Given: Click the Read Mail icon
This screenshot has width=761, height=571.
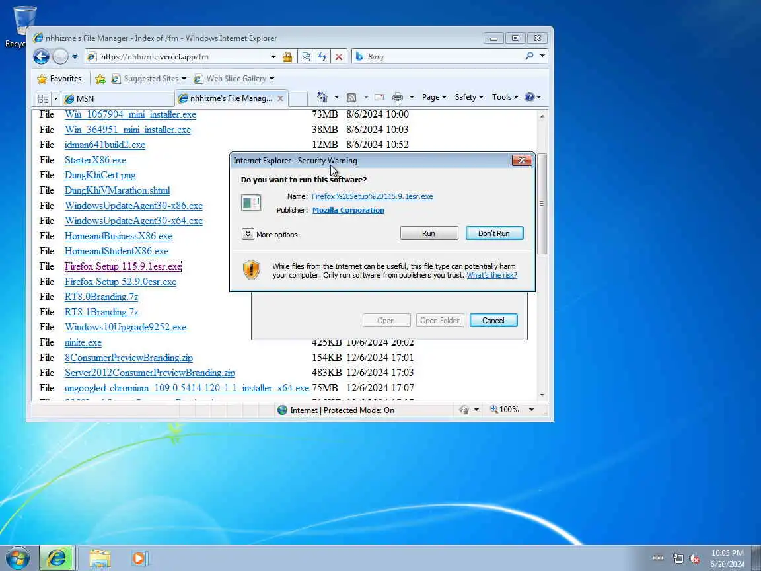Looking at the screenshot, I should tap(380, 98).
